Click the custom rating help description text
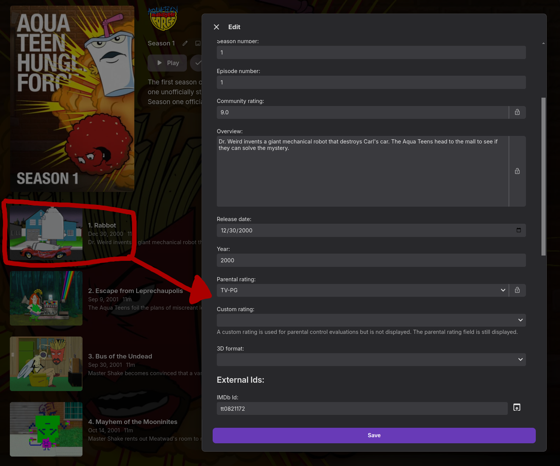The height and width of the screenshot is (466, 560). (367, 332)
